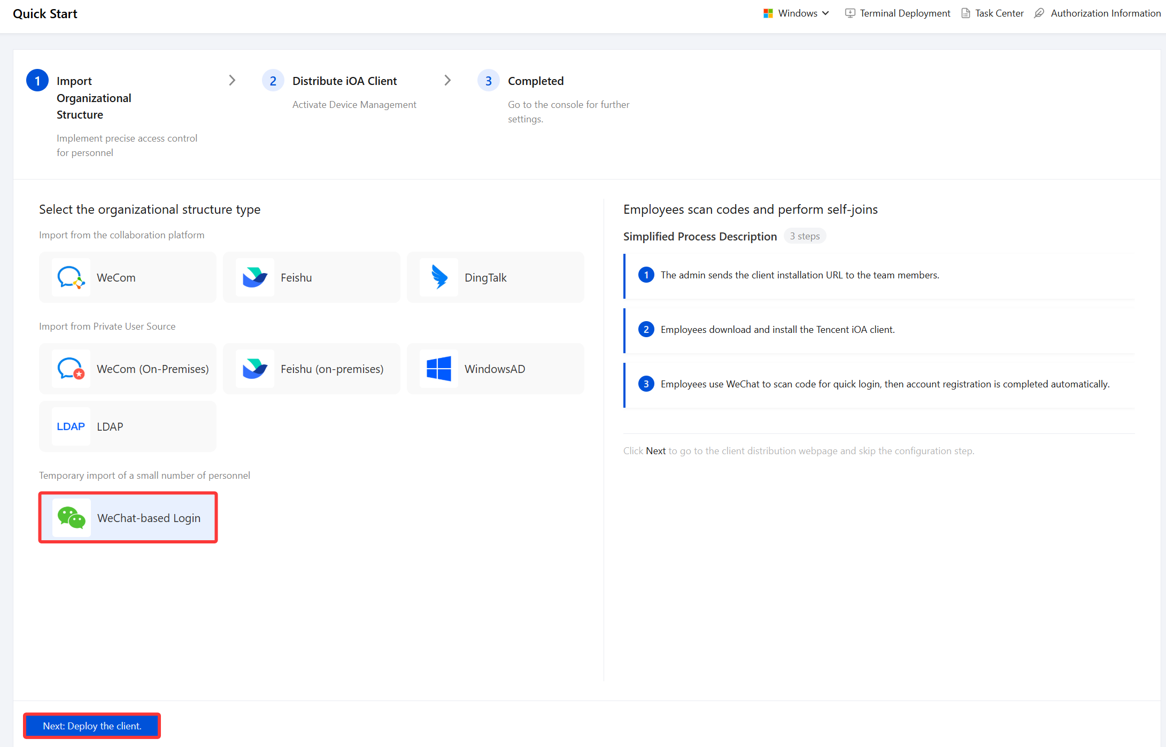
Task: Open the Windows platform dropdown
Action: [796, 13]
